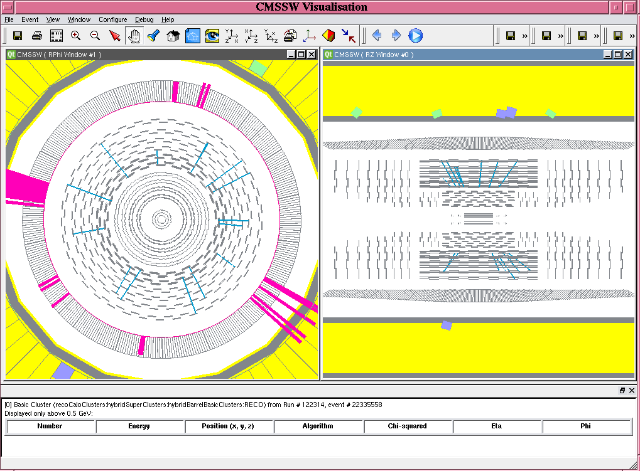Viewport: 640px width, 471px height.
Task: Click the CMSSW Visualisation window menu button
Action: pos(8,7)
